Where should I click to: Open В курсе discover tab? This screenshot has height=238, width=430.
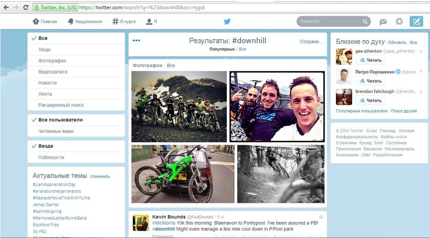pyautogui.click(x=124, y=21)
